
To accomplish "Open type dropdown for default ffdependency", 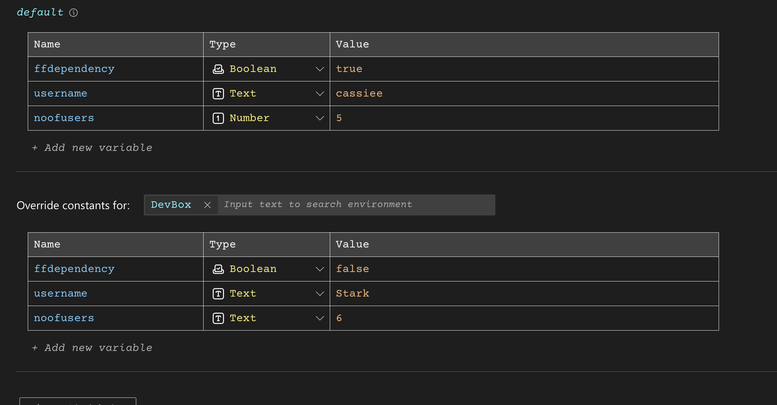I will click(320, 69).
